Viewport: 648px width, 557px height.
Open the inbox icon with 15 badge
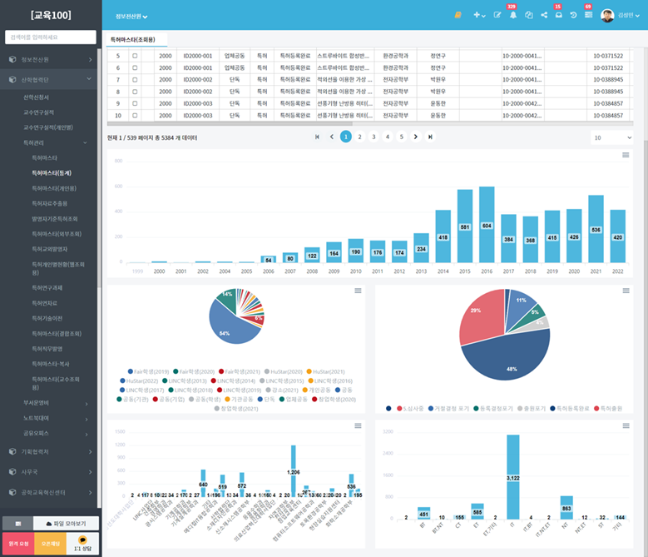tap(559, 15)
